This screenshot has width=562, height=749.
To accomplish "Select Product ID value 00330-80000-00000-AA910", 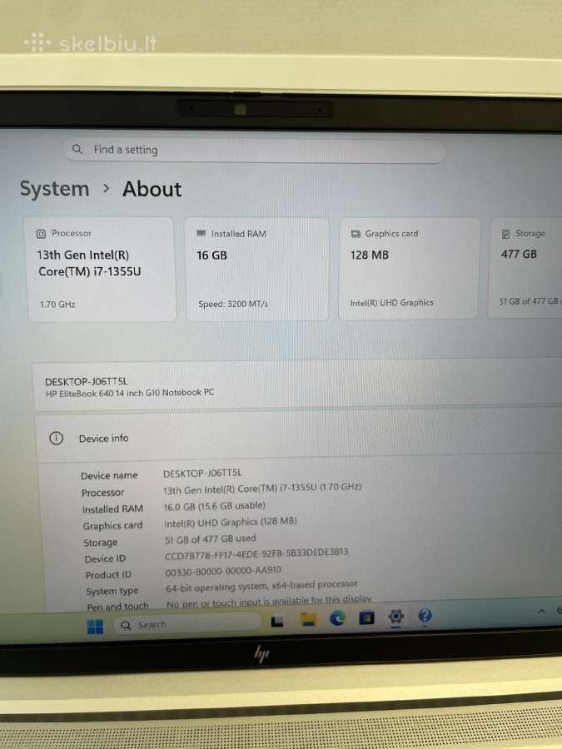I will coord(223,571).
